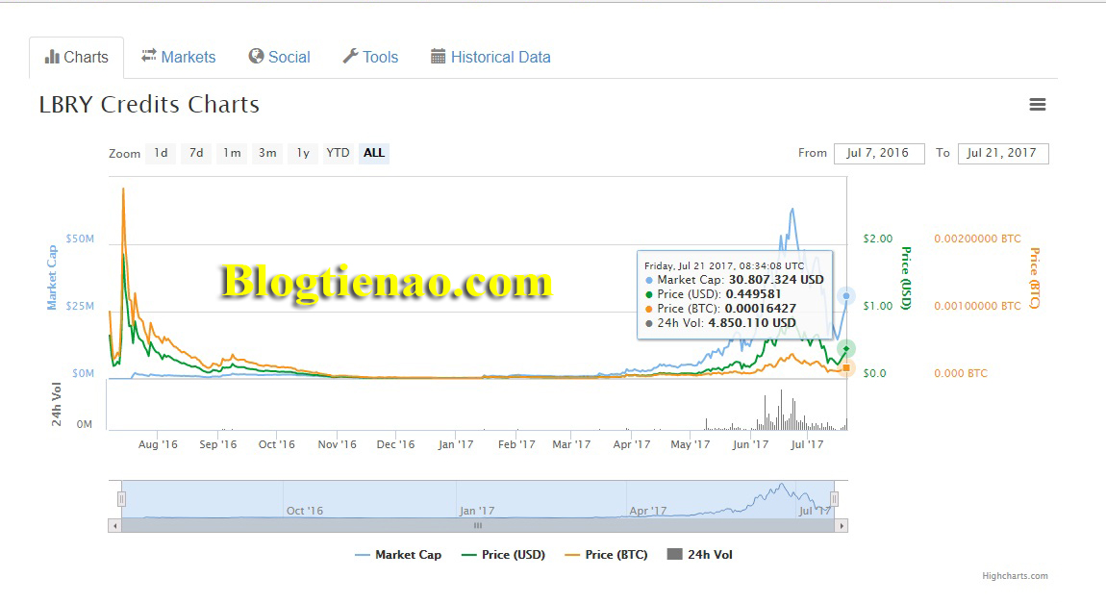Click the To date field Jul 21, 2017

coord(1003,153)
